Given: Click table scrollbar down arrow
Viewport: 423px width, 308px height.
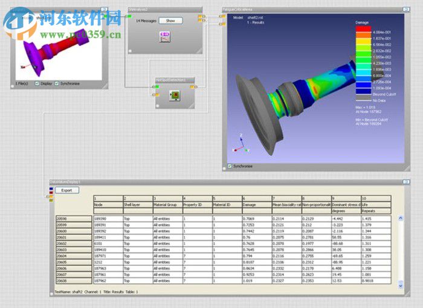Looking at the screenshot, I should coord(400,286).
